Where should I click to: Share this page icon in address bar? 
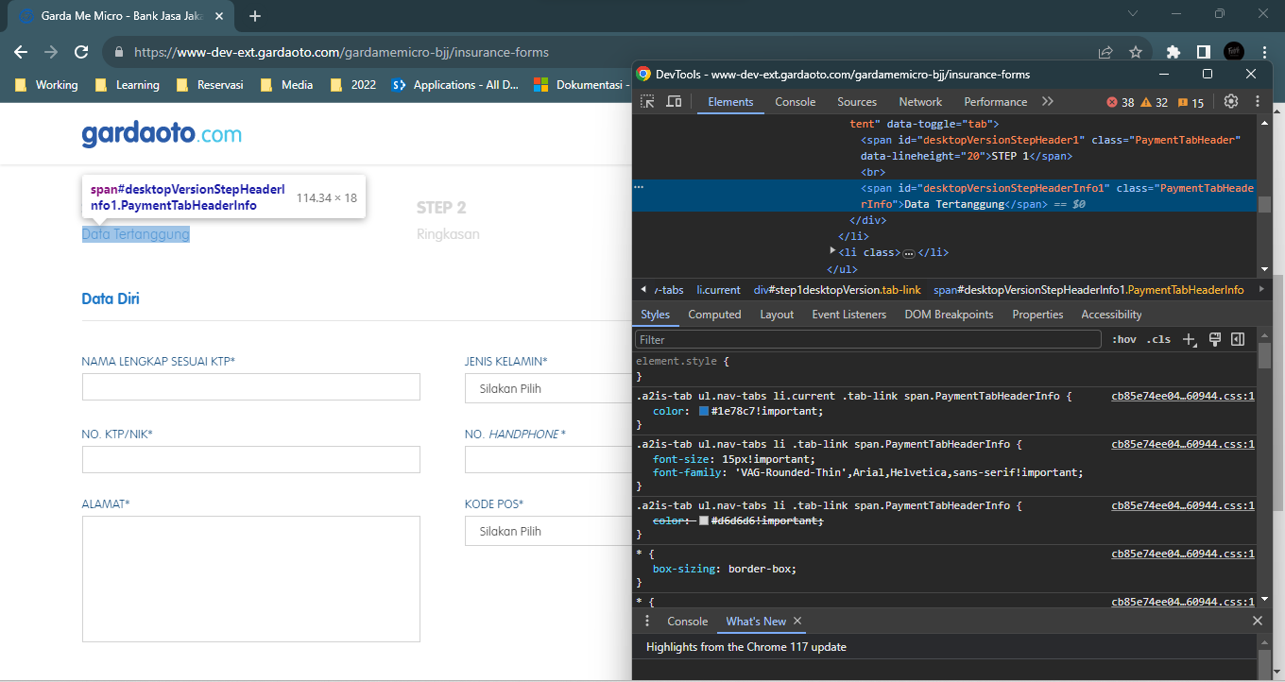(x=1105, y=53)
